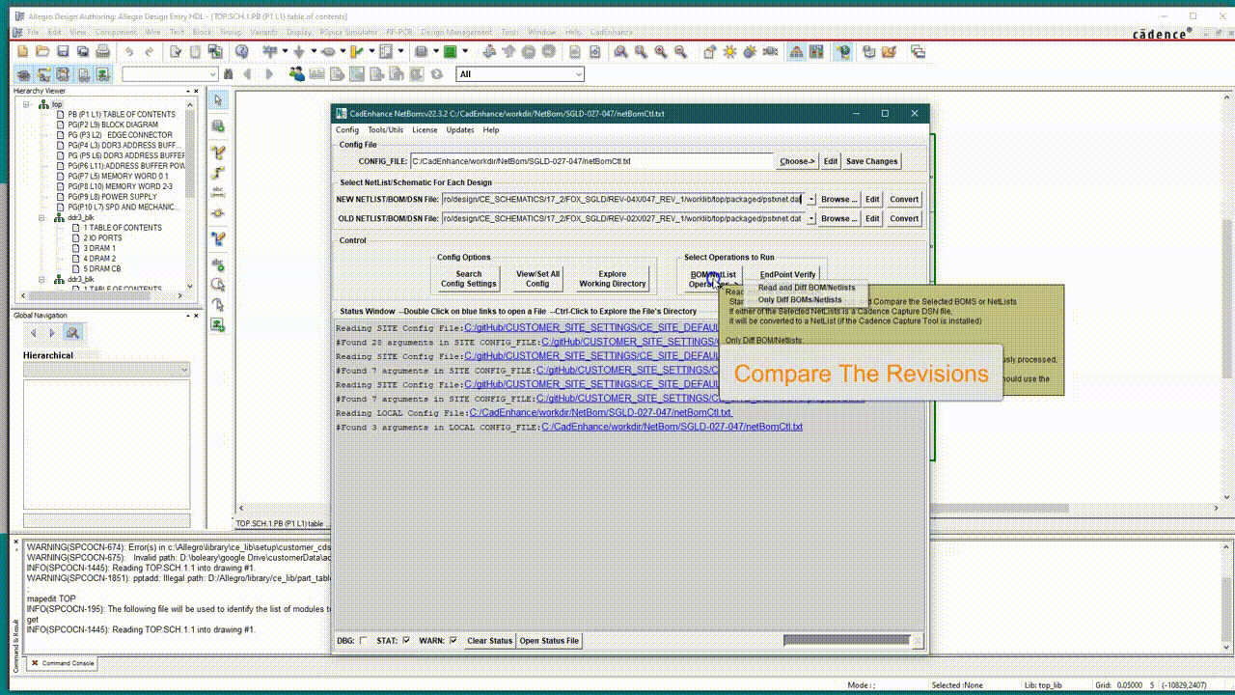Open dropdown arrow next to green chip icon
Image resolution: width=1235 pixels, height=695 pixels.
pos(465,51)
